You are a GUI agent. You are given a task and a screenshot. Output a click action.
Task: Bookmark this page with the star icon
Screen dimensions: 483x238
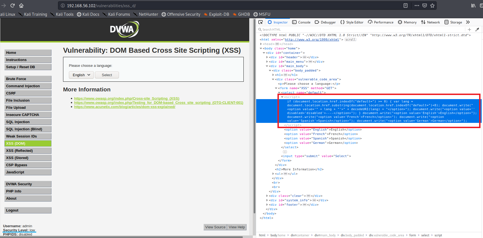click(432, 6)
